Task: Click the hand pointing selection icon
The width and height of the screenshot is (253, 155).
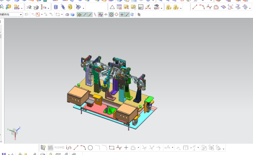Action: point(44,7)
